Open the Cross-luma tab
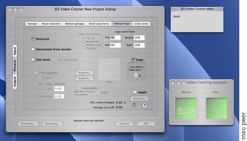 point(141,24)
